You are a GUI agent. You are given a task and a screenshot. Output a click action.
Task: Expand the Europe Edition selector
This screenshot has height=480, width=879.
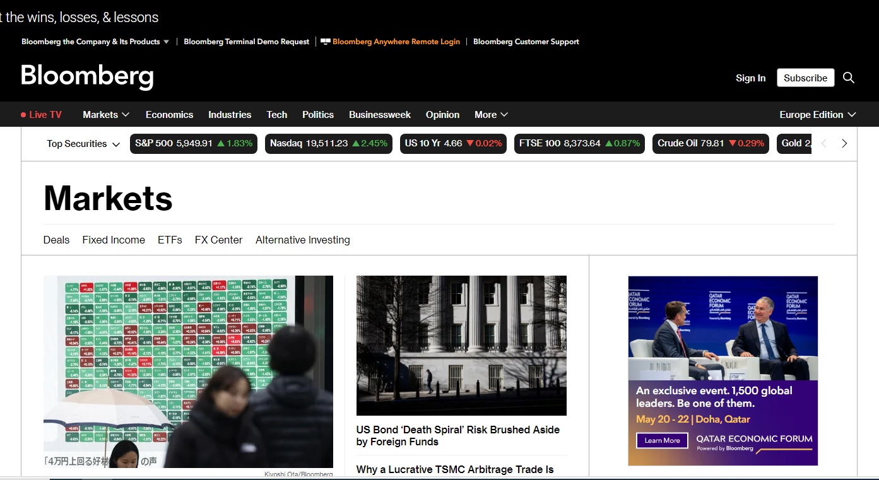click(x=817, y=115)
